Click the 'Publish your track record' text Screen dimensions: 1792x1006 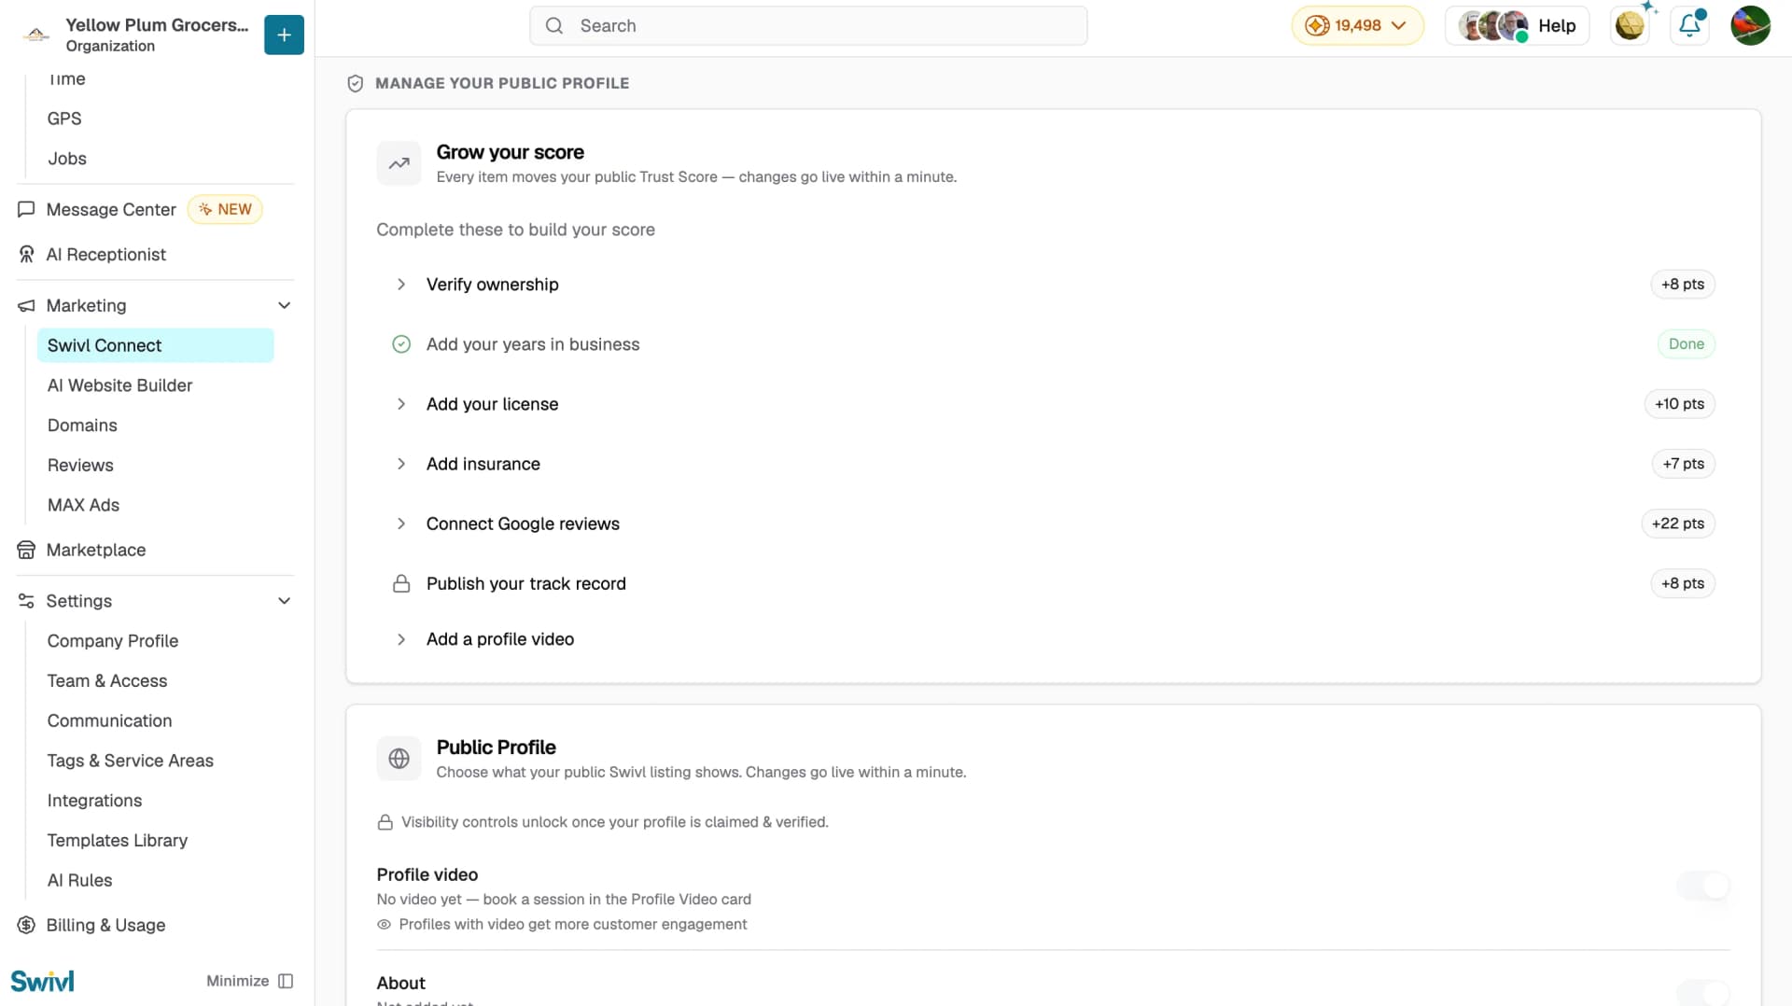coord(526,583)
